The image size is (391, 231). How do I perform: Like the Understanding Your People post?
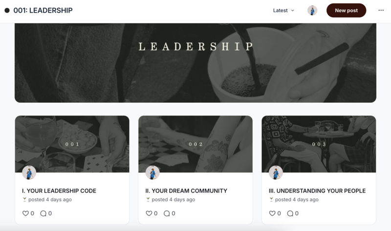[272, 213]
